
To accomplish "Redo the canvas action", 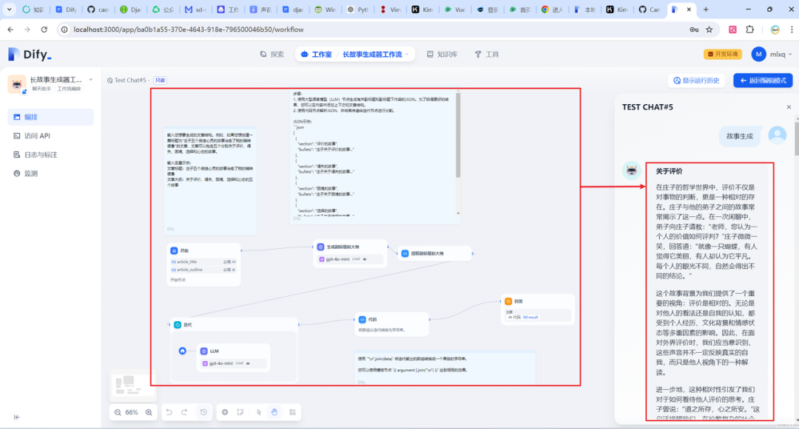I will point(184,412).
